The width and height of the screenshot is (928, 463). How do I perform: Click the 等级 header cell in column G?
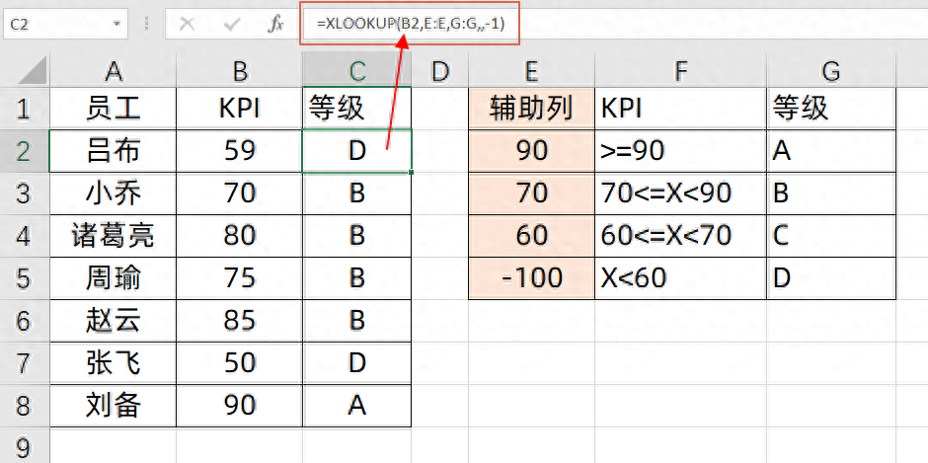pyautogui.click(x=831, y=109)
